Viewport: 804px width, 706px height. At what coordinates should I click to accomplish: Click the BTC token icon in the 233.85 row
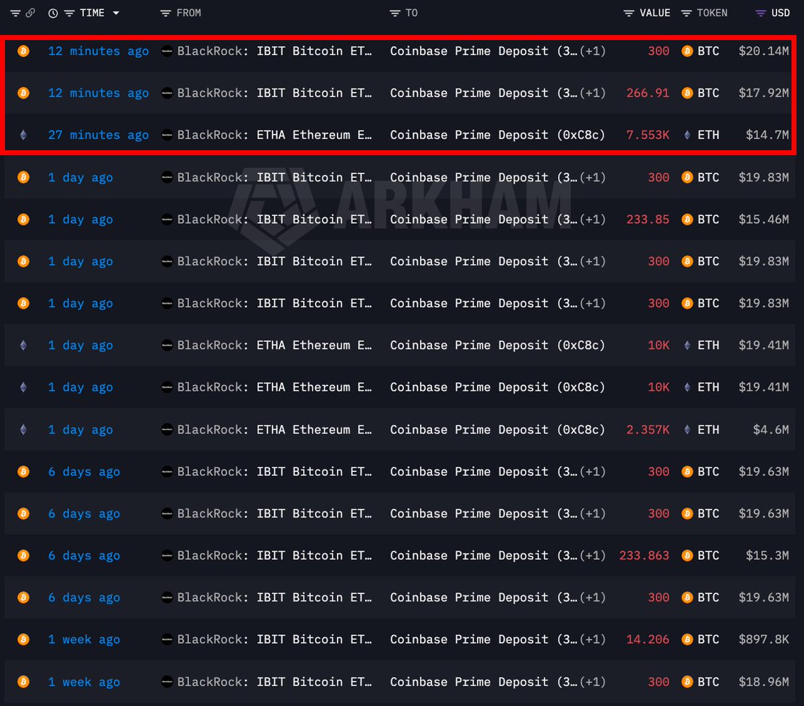tap(687, 219)
